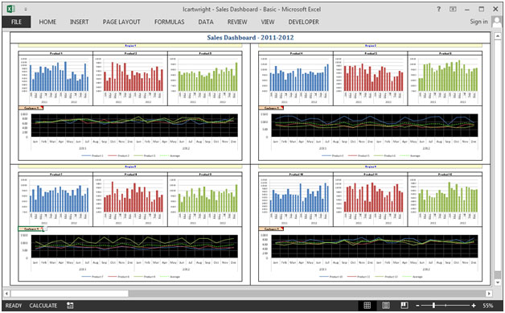Switch to the VIEW tab
The height and width of the screenshot is (313, 505).
[267, 22]
